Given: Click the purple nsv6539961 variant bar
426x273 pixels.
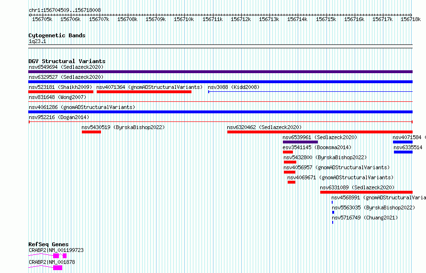Looking at the screenshot, I should (300, 142).
